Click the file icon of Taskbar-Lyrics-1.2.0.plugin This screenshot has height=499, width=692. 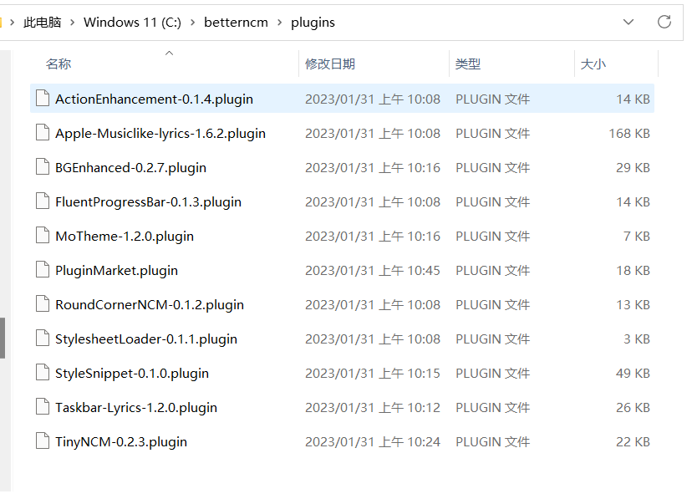coord(43,407)
